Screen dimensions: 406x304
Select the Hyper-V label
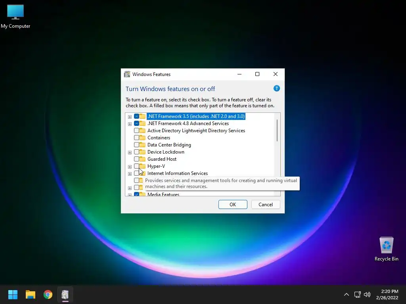coord(156,166)
